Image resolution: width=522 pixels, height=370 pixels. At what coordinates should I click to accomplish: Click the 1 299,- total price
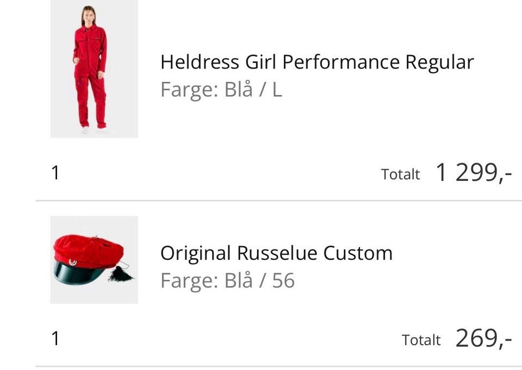pos(474,173)
